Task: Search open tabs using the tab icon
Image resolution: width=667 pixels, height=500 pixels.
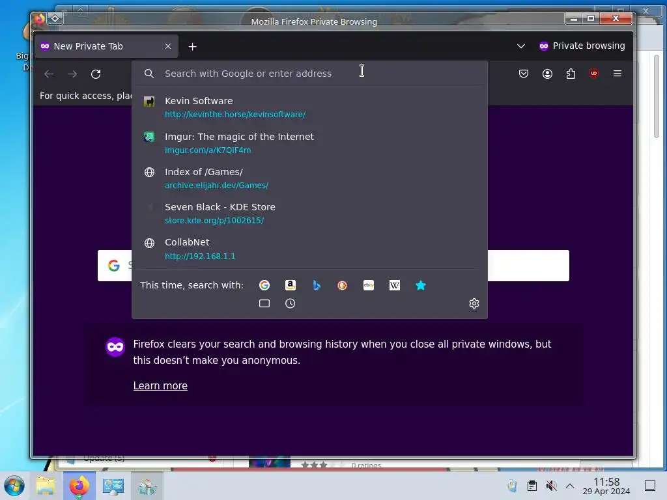Action: coord(264,303)
